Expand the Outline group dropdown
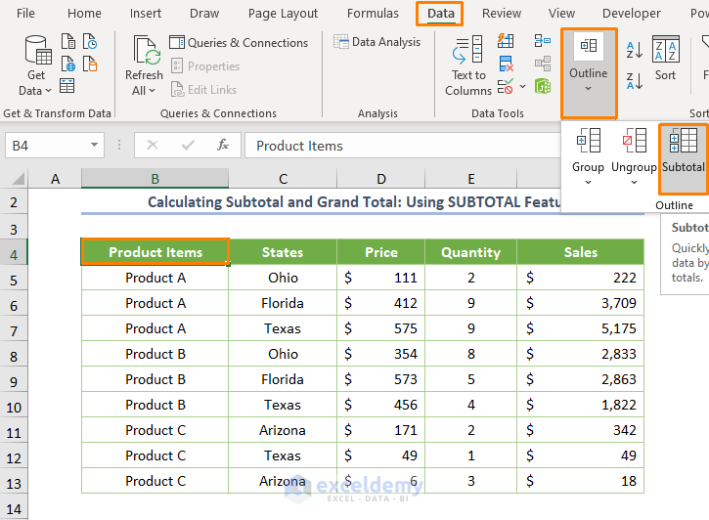709x520 pixels. pyautogui.click(x=589, y=88)
